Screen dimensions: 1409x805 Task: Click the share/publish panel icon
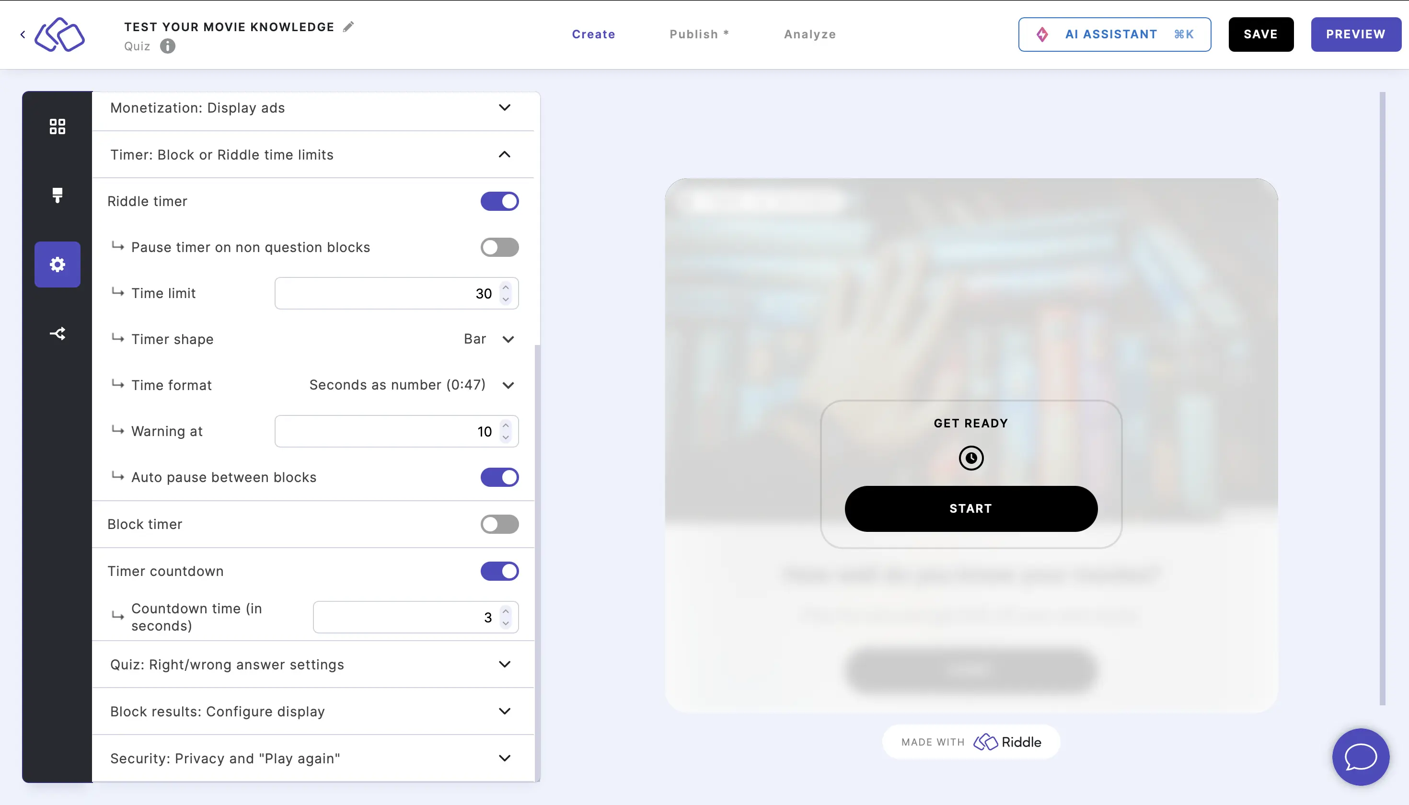click(57, 333)
